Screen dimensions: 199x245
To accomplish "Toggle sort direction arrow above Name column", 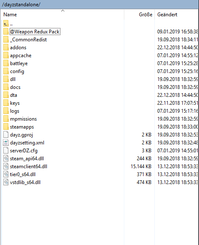I will [63, 10].
